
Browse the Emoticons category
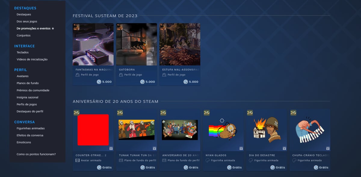coord(24,142)
